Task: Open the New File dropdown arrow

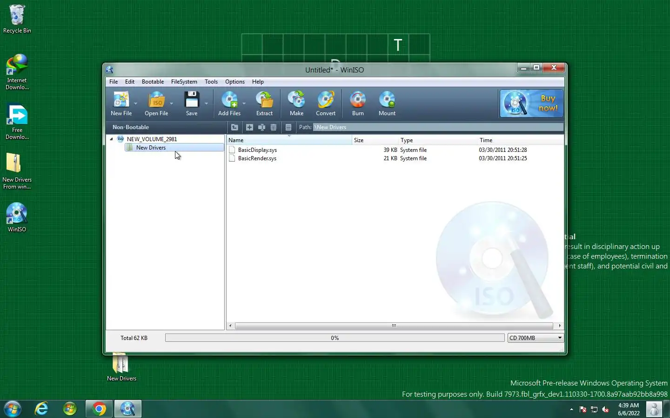Action: pyautogui.click(x=136, y=104)
